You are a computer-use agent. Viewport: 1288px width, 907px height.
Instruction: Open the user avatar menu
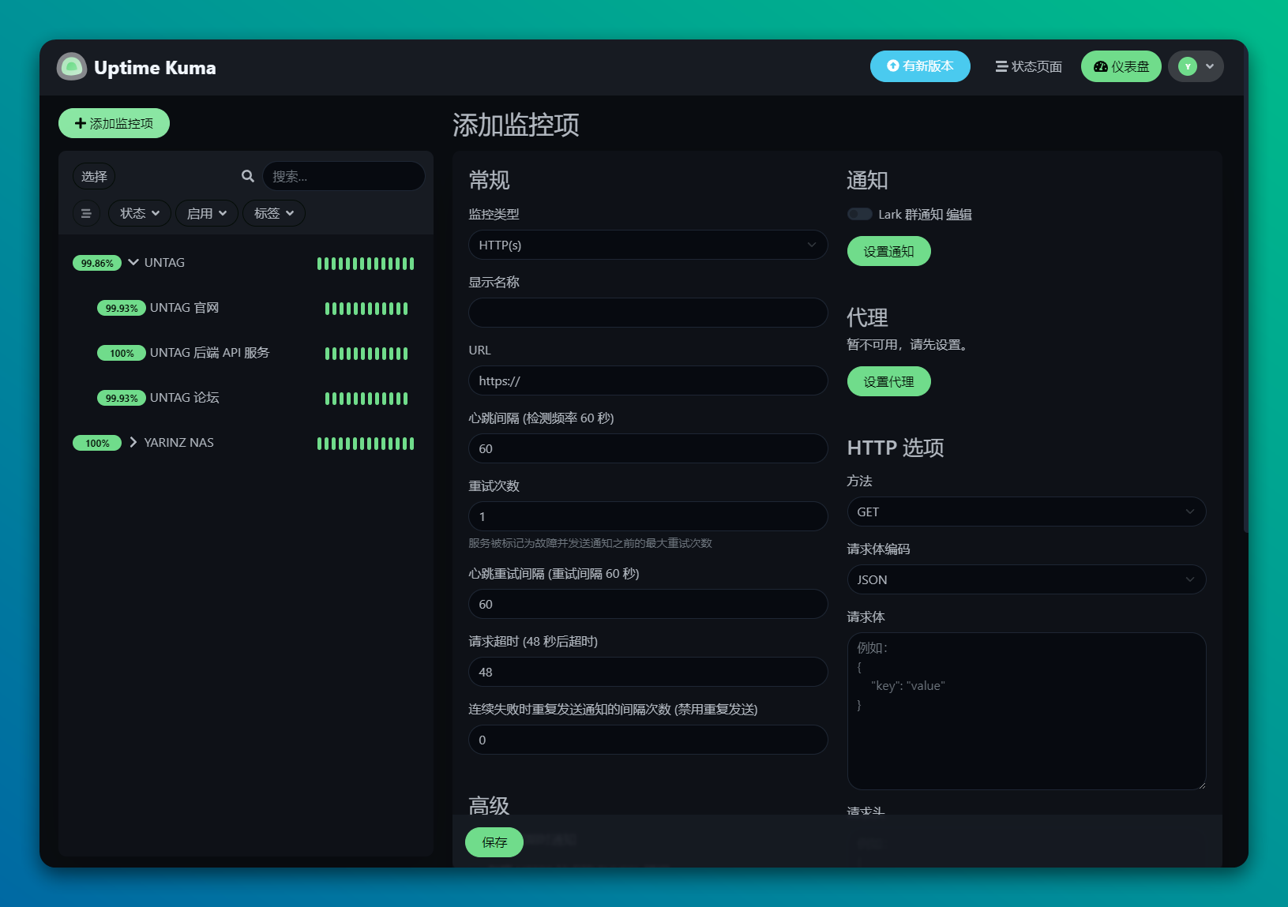pyautogui.click(x=1196, y=66)
